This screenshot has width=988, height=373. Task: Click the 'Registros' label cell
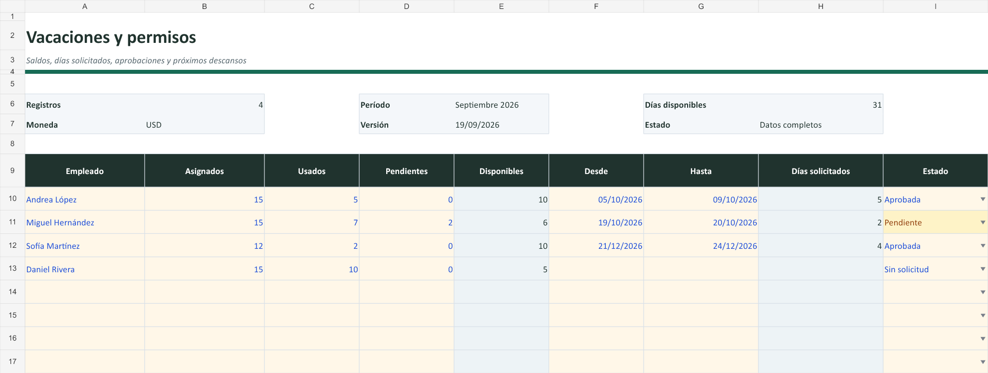[x=85, y=105]
